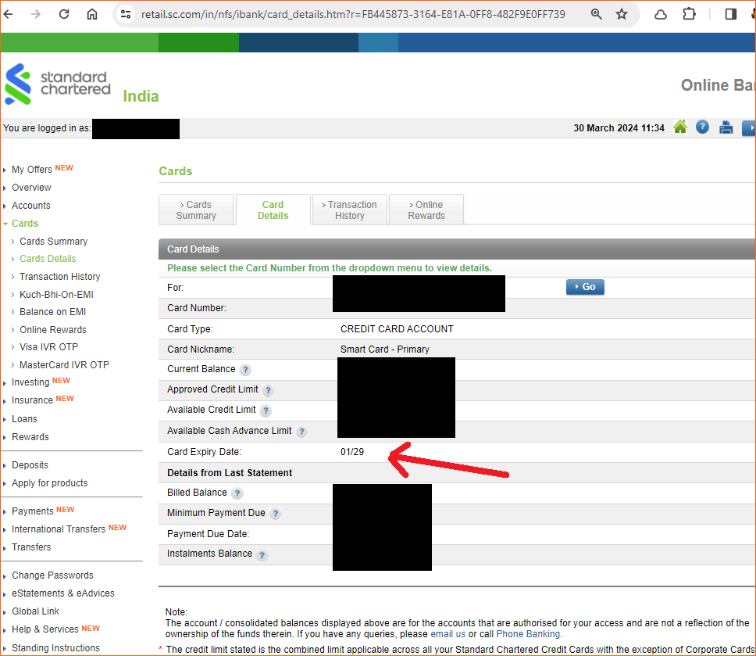The height and width of the screenshot is (656, 756).
Task: Bookmark this page with star icon
Action: [622, 14]
